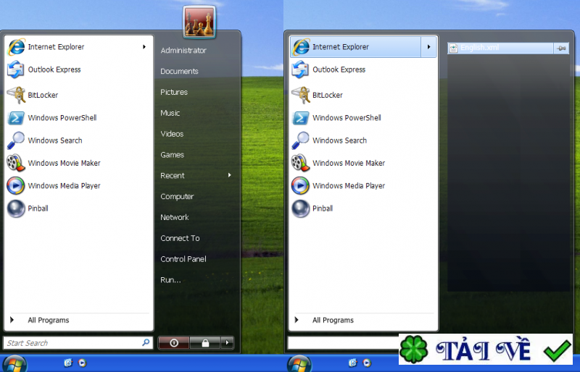Open Windows Media Player in the right-hand Start menu
The image size is (580, 372).
coord(348,186)
